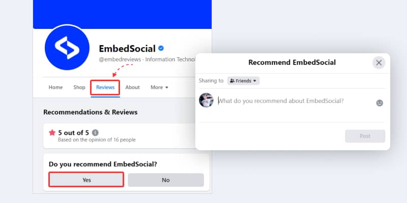Open the emoji picker smiley icon
This screenshot has height=203, width=407.
[380, 103]
